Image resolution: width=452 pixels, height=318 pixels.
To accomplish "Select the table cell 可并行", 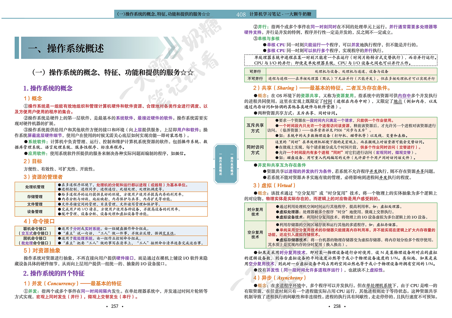I will coord(255,71).
